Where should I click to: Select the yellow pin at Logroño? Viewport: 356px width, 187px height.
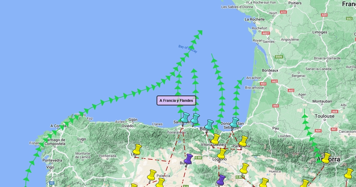[221, 155]
